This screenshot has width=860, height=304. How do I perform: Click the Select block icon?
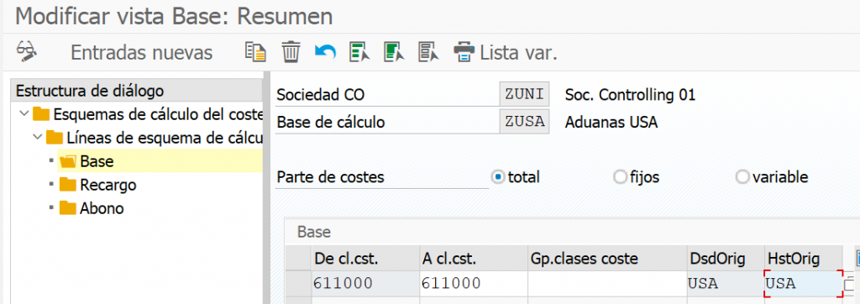click(395, 52)
